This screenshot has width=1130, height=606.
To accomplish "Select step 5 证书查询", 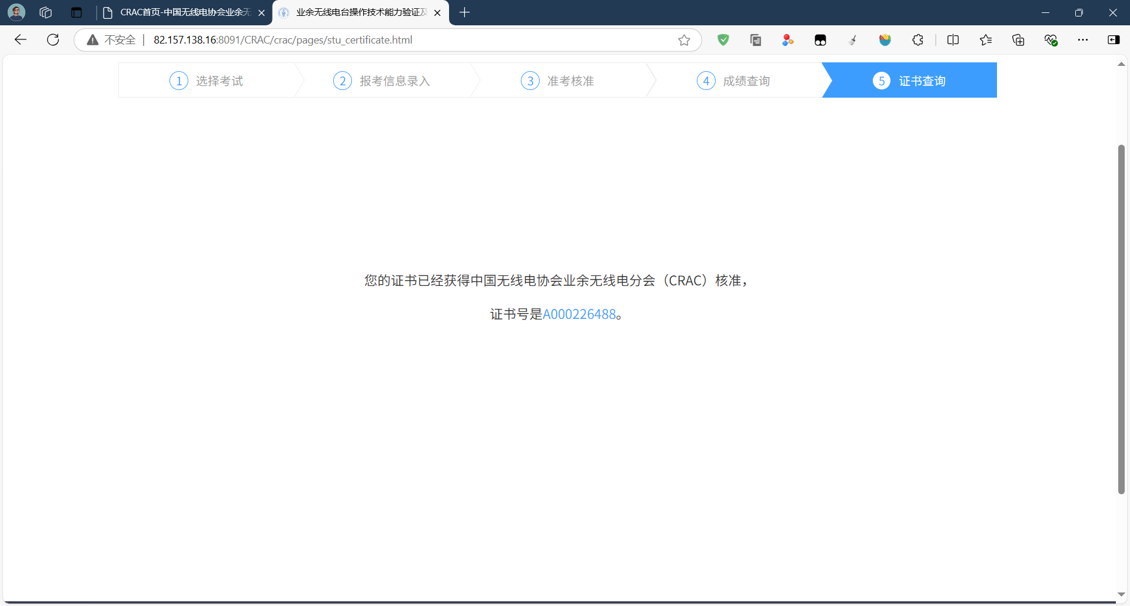I will point(909,81).
